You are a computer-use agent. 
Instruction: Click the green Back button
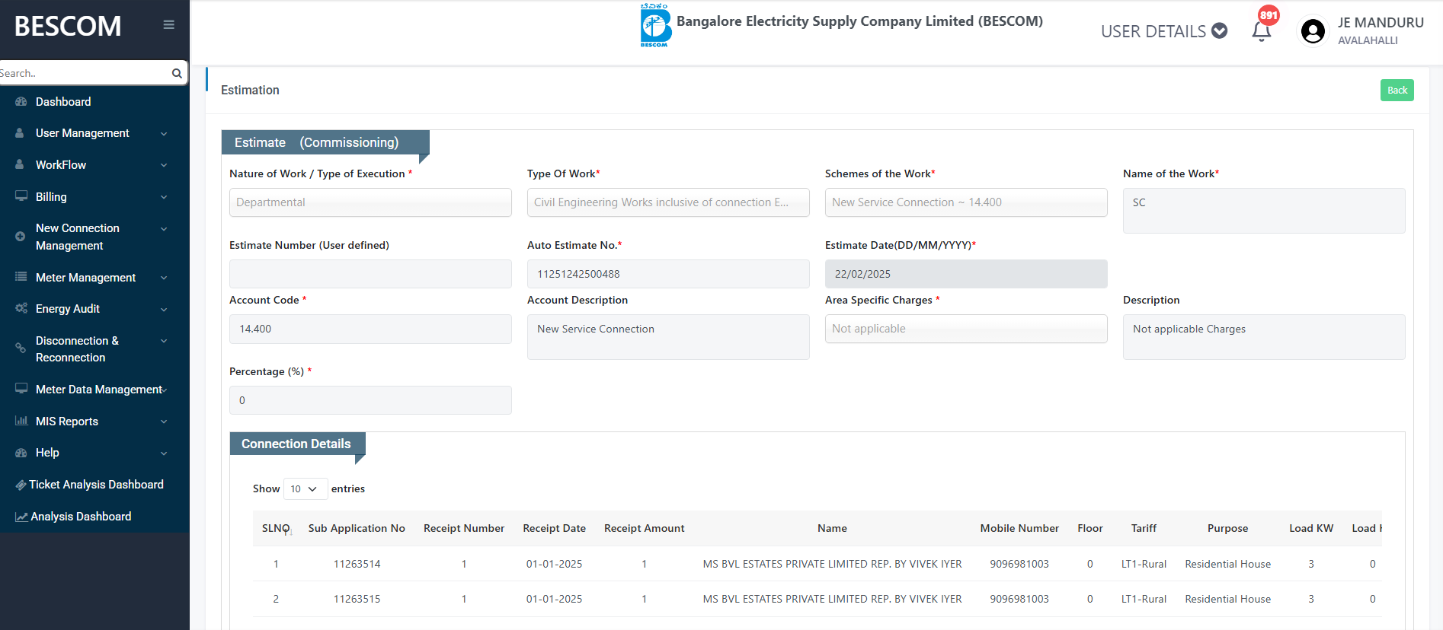coord(1397,90)
